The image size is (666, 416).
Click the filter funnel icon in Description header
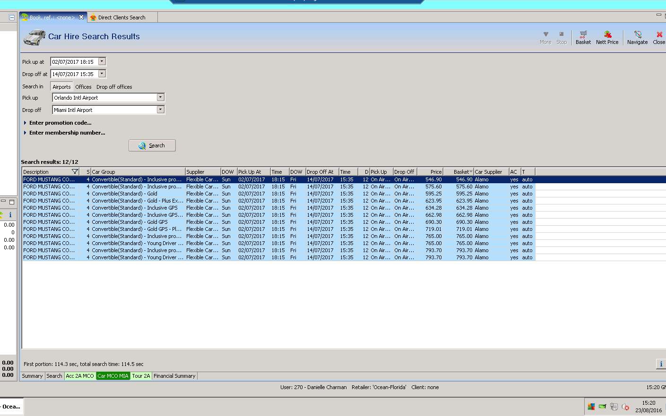tap(75, 171)
